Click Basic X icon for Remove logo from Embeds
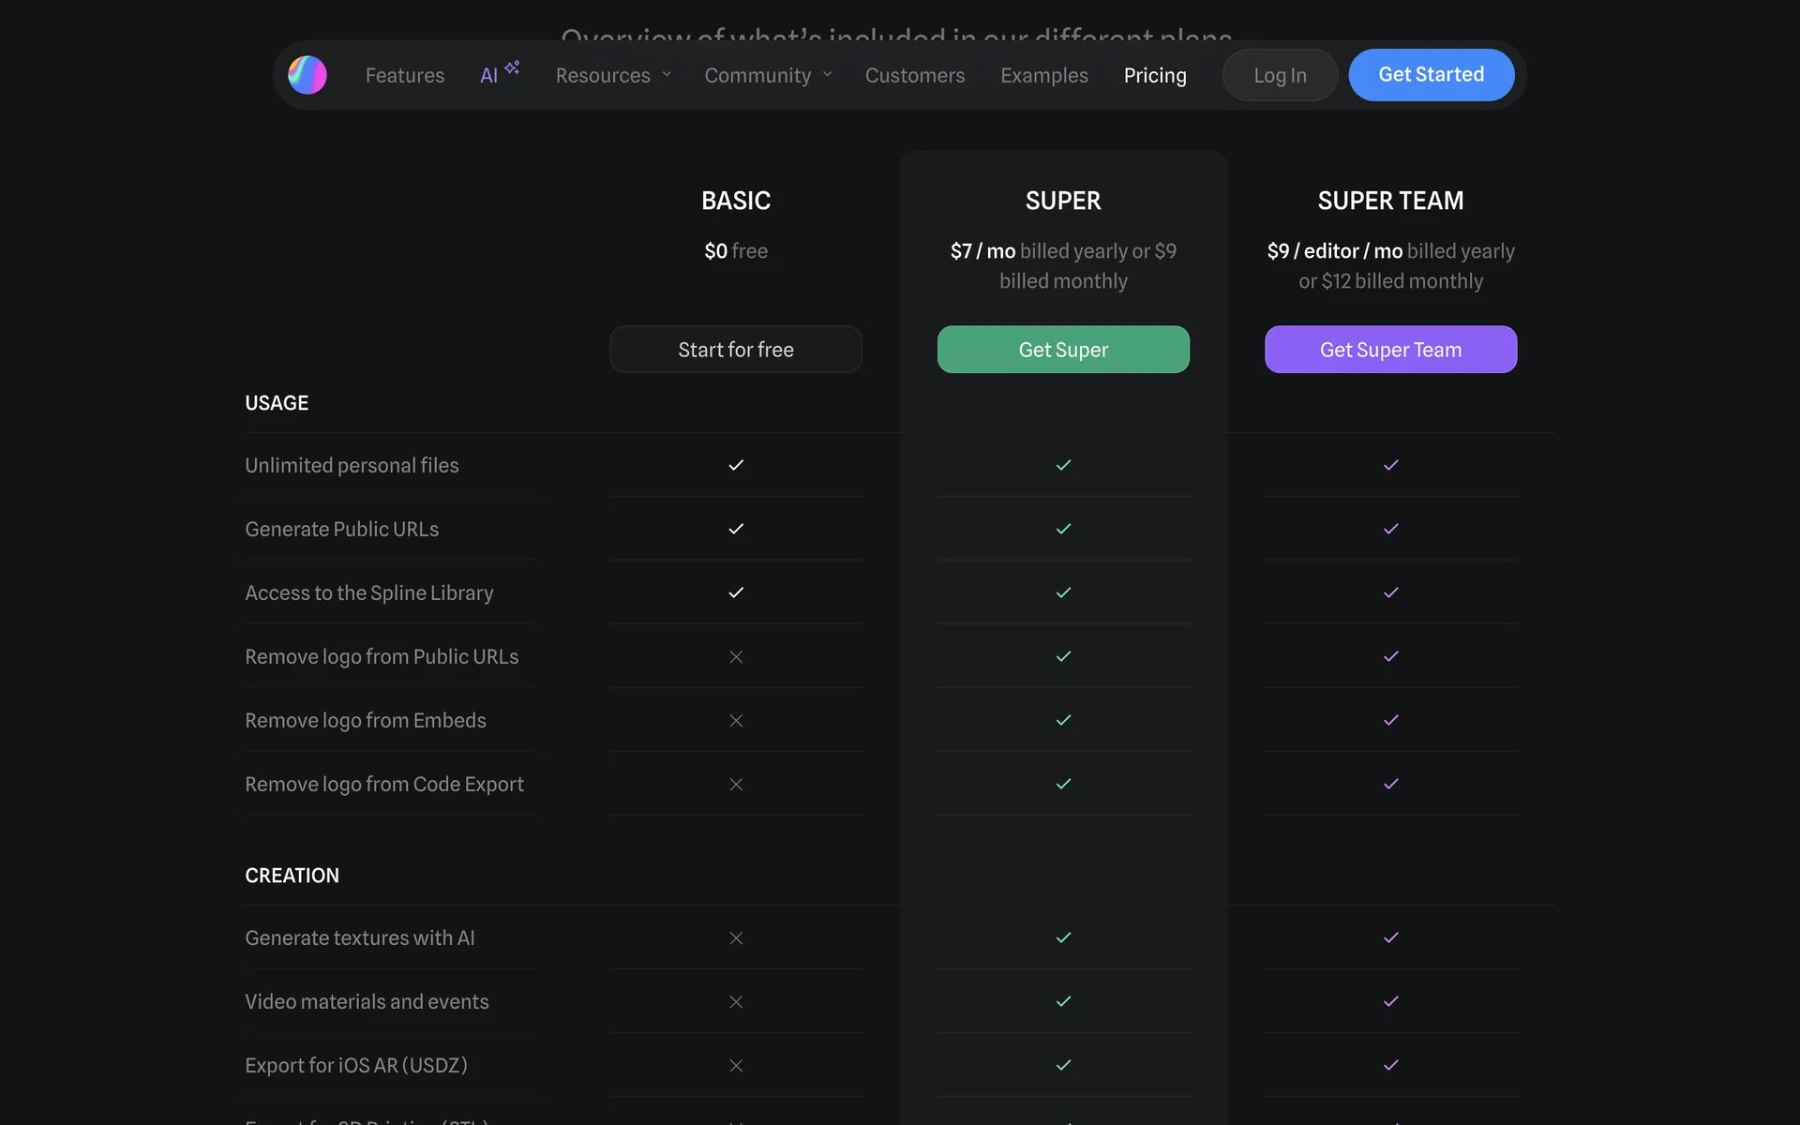 click(x=736, y=720)
